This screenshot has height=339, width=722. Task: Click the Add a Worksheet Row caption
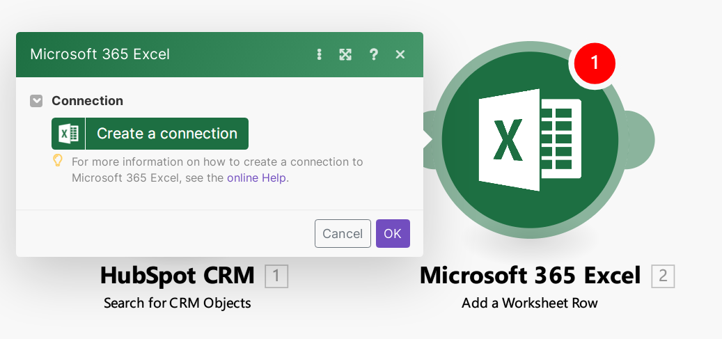[530, 303]
